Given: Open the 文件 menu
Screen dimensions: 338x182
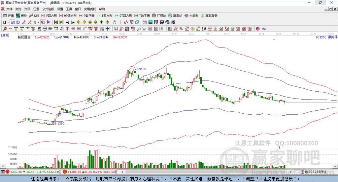Looking at the screenshot, I should click(9, 9).
